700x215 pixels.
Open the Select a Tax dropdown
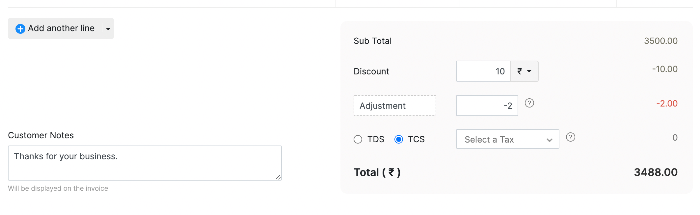point(507,139)
